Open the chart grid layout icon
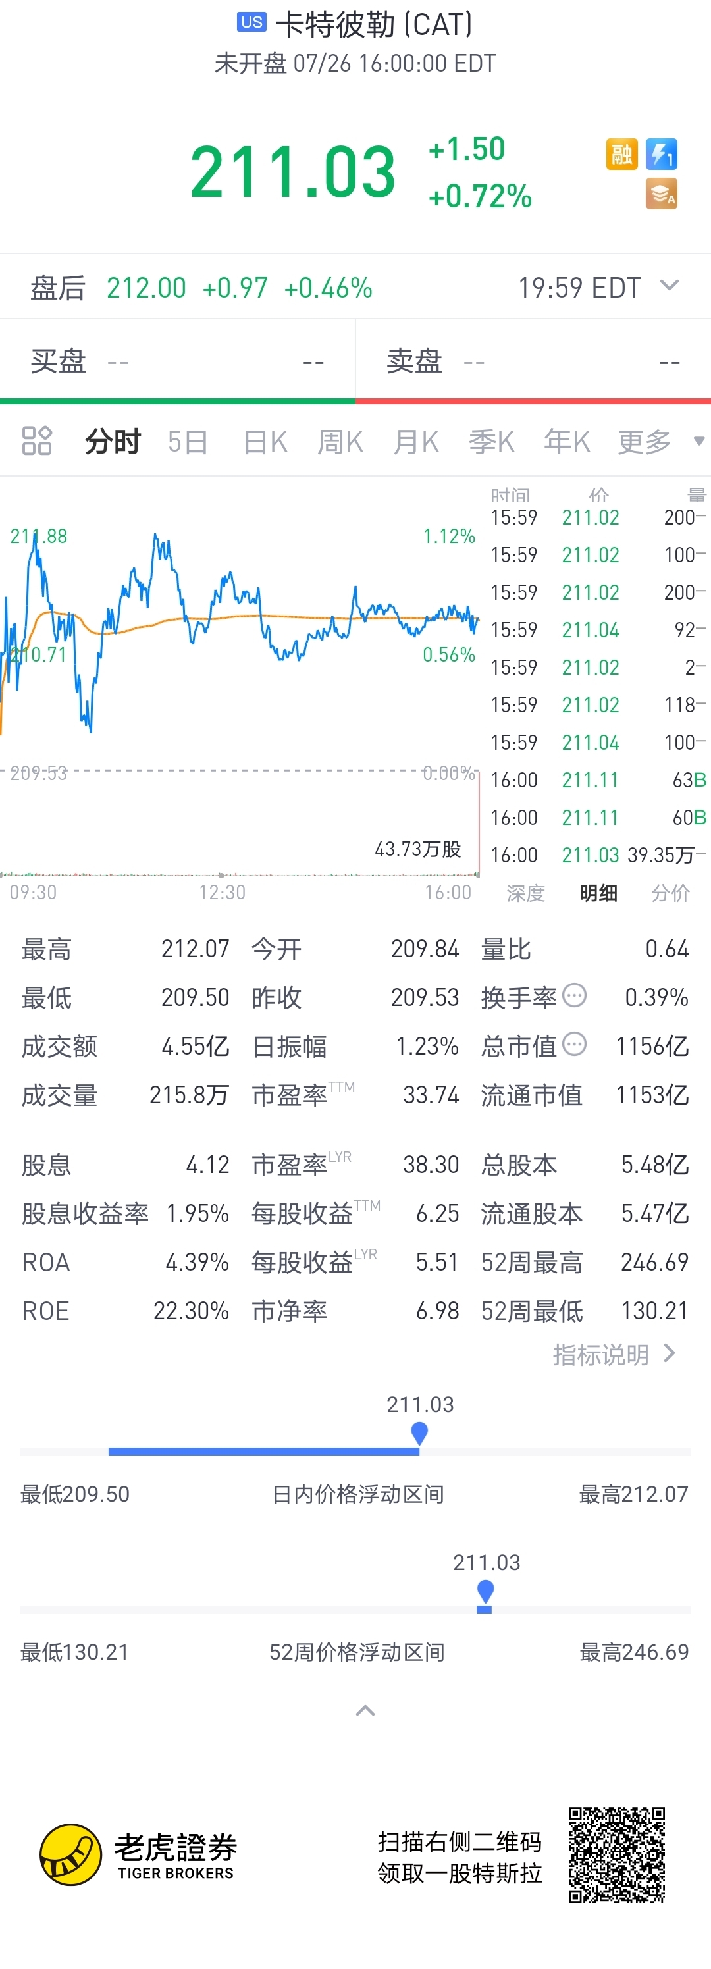 point(37,441)
